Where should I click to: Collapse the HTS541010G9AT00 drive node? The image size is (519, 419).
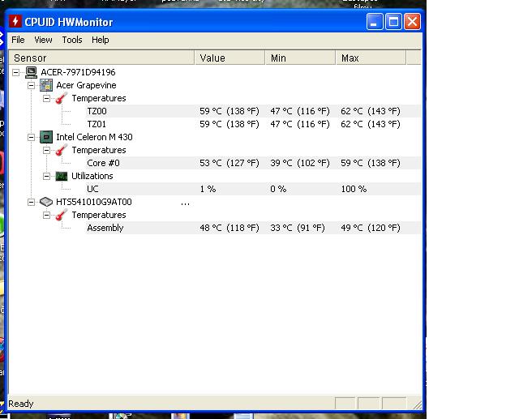[31, 202]
